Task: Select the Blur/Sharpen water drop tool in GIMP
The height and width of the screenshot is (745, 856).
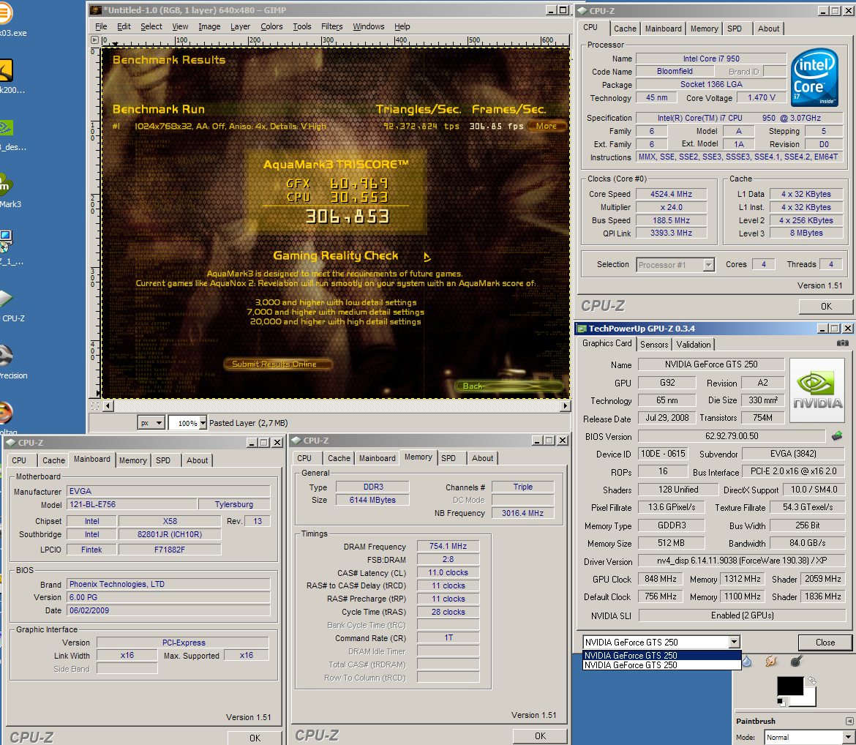Action: (747, 662)
